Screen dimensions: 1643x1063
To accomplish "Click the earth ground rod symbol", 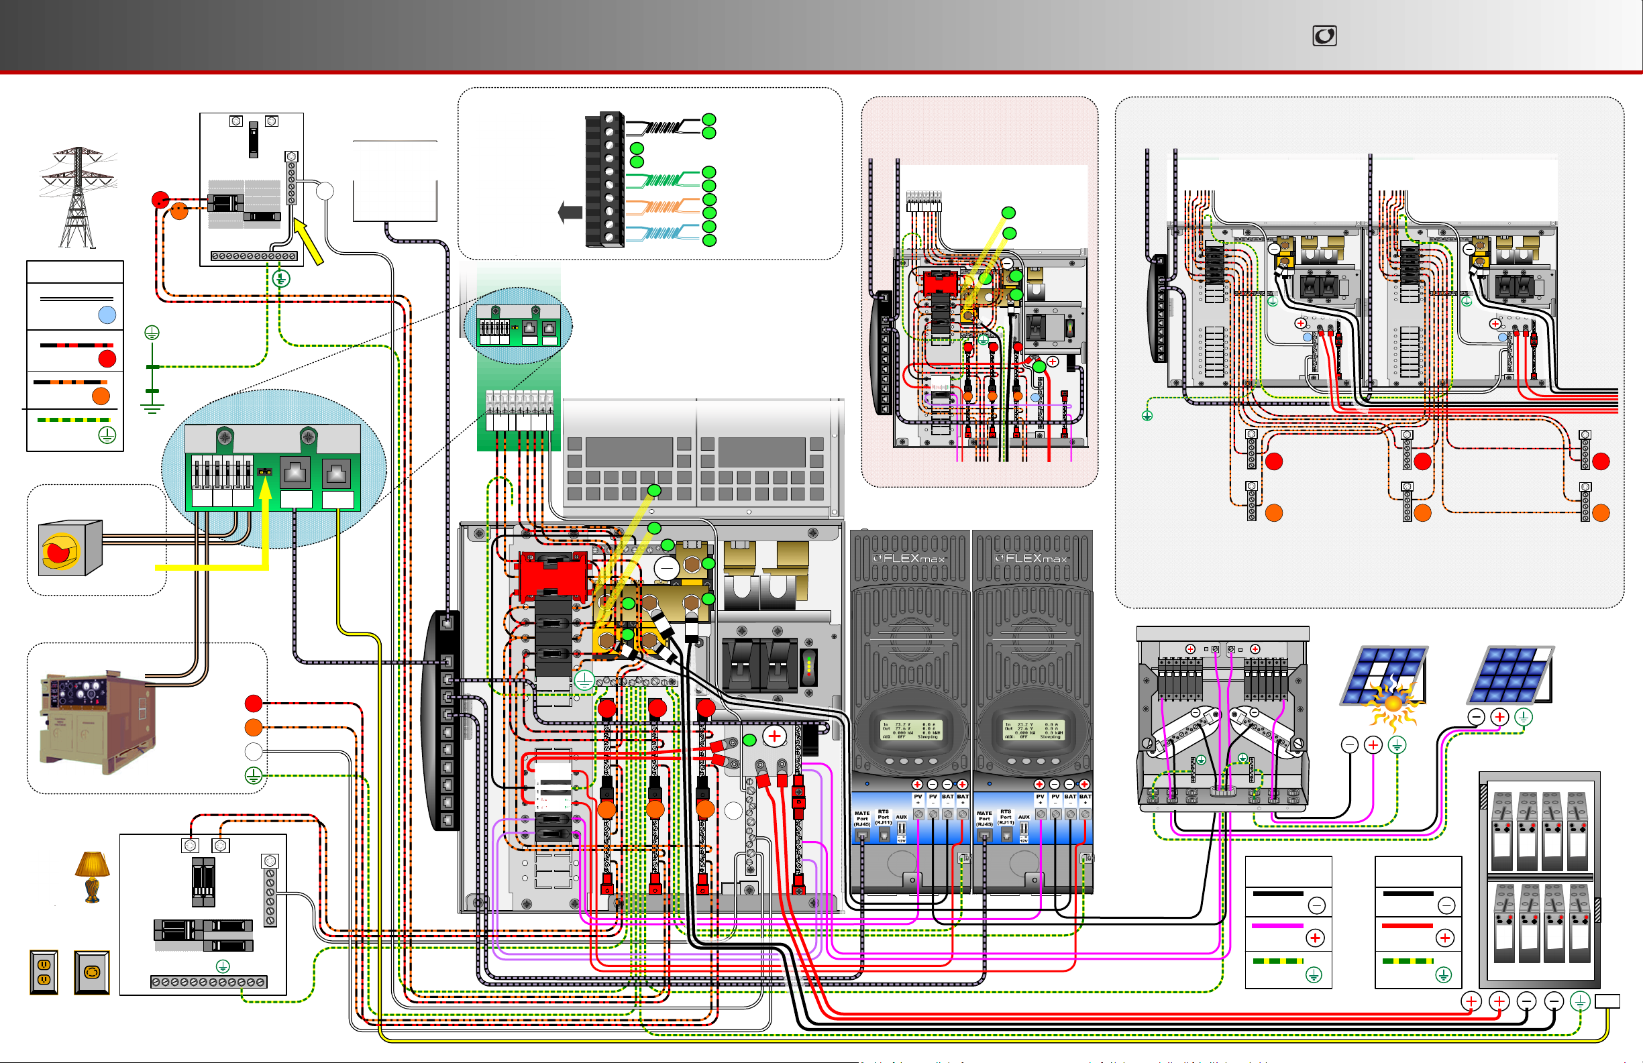I will [152, 370].
